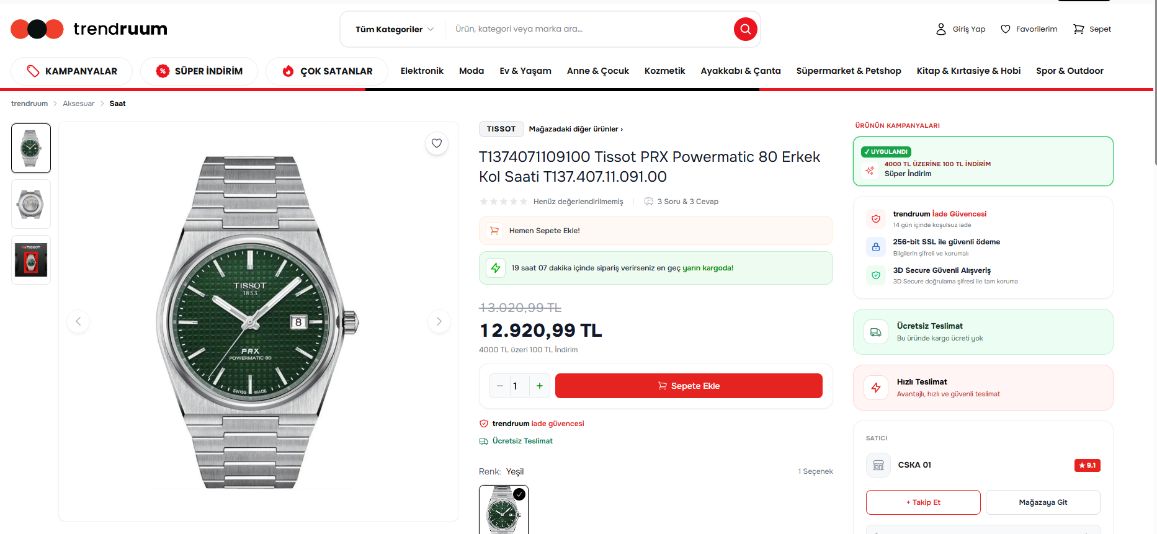The width and height of the screenshot is (1157, 534).
Task: Open the Elektronik menu category
Action: point(422,71)
